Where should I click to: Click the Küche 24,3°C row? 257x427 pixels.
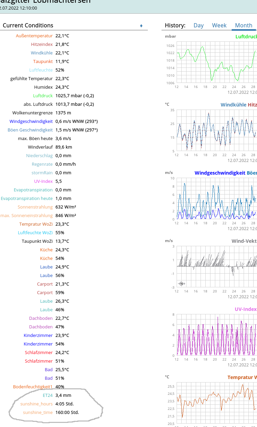(x=54, y=250)
